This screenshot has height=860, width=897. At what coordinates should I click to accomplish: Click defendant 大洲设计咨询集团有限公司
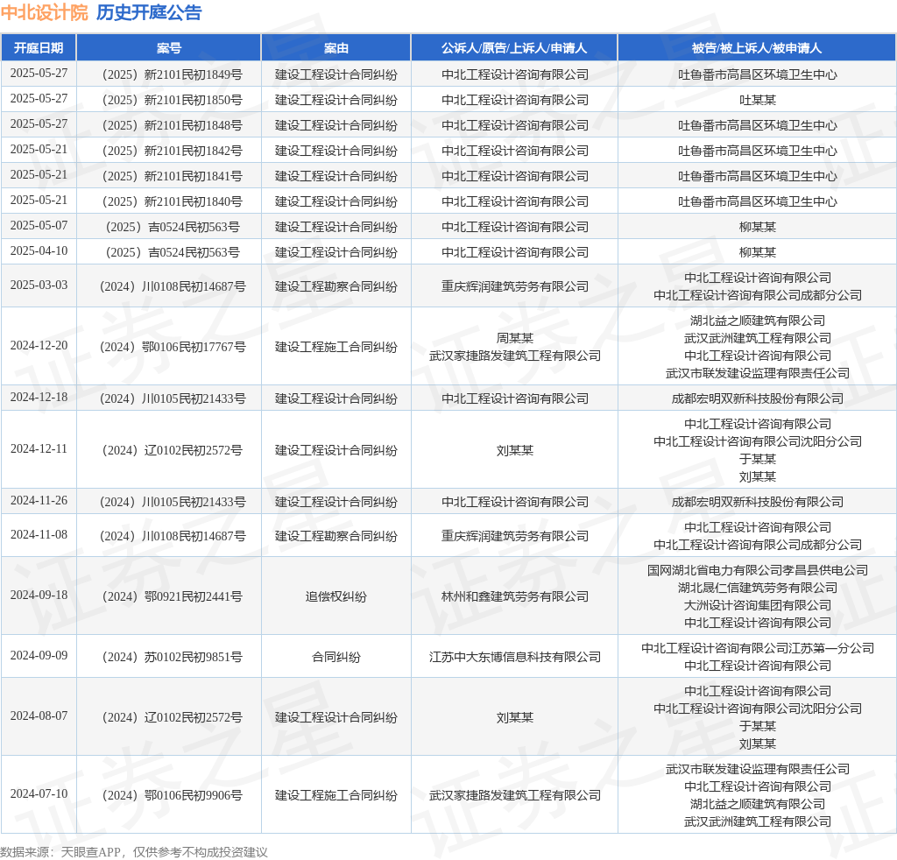(x=757, y=605)
